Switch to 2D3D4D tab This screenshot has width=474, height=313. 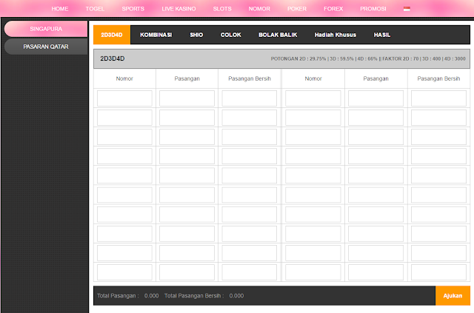point(112,35)
